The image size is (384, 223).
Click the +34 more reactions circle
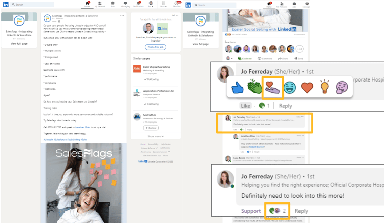pos(300,49)
